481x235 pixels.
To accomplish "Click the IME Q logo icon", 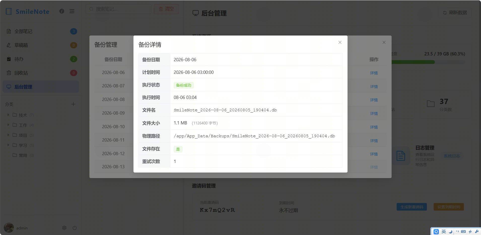I will [x=436, y=231].
